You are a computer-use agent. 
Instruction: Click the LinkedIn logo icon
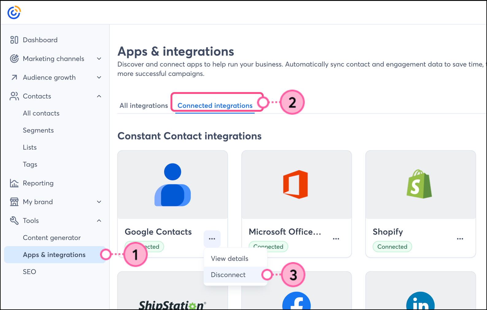[x=420, y=301]
